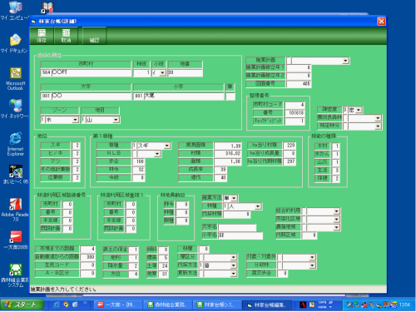Click the 確認 confirm toolbar button
The image size is (416, 312).
(x=94, y=36)
